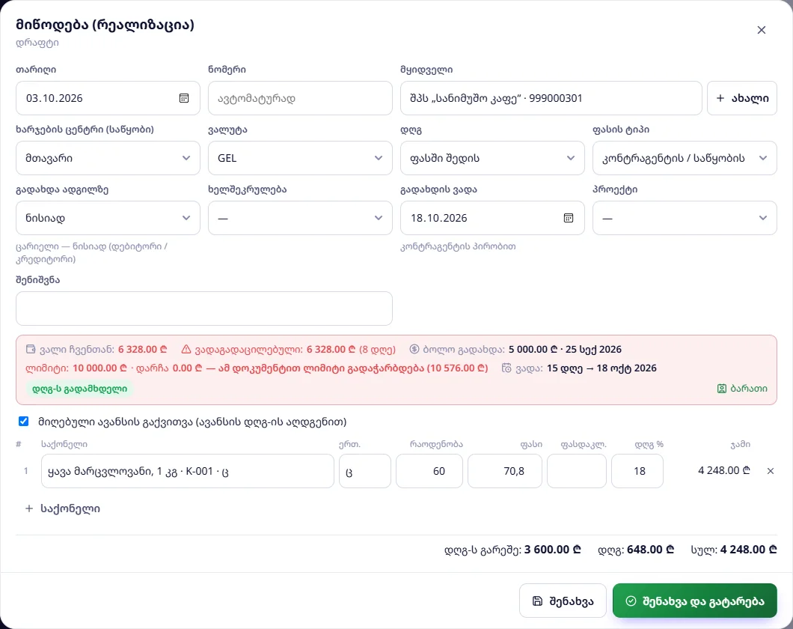This screenshot has width=793, height=629.
Task: Open the ვალუტა GEL dropdown
Action: pos(300,158)
